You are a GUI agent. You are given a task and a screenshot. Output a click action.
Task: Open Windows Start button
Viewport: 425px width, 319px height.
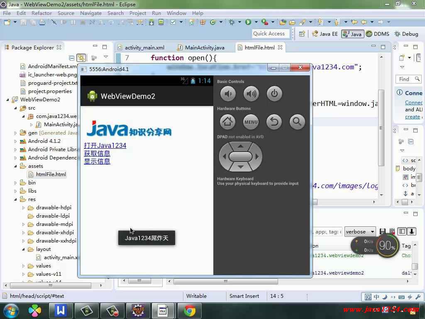point(10,311)
